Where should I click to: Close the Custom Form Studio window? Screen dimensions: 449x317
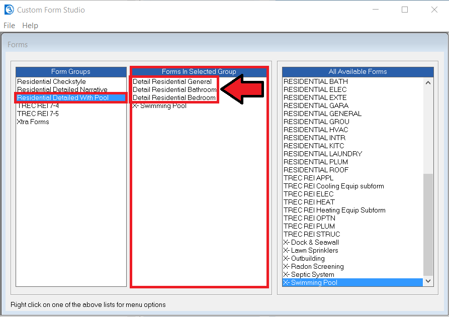tap(434, 10)
